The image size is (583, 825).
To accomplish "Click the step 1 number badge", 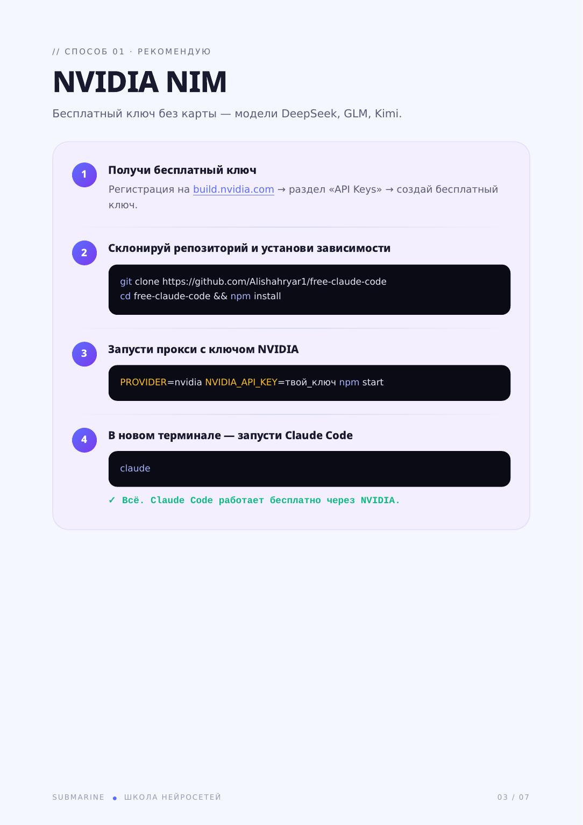I will pyautogui.click(x=84, y=175).
